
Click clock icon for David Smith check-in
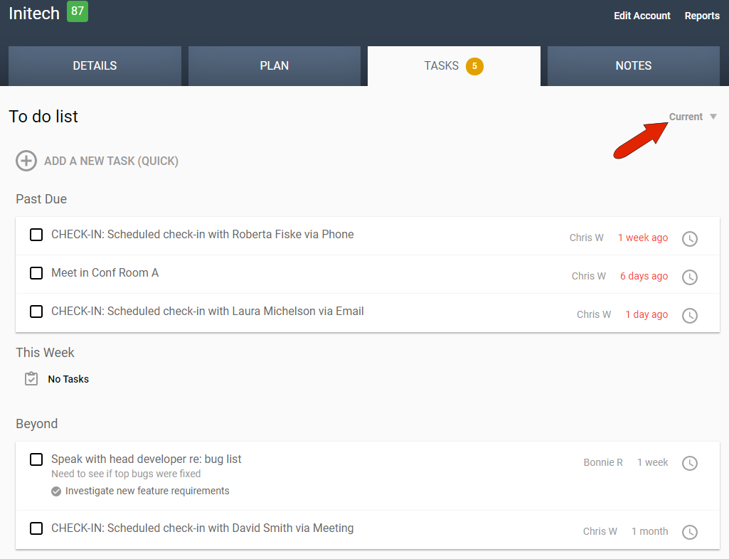coord(689,532)
